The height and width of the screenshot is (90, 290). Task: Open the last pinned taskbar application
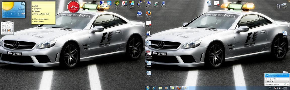[185, 88]
